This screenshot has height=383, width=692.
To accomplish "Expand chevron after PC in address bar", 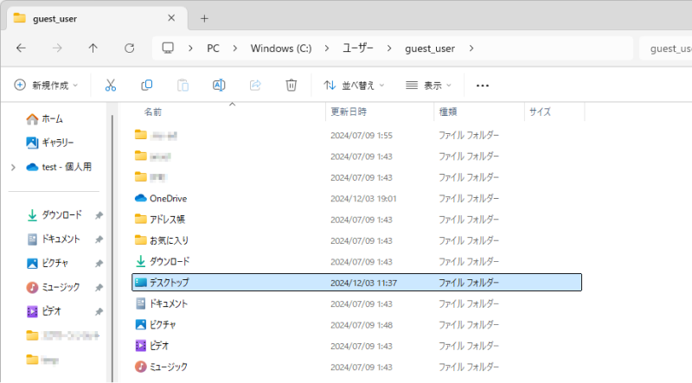I will point(234,48).
